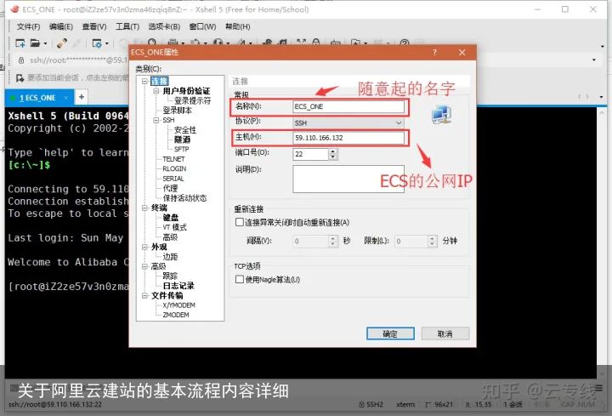Open the 帮助(H) menu
The width and height of the screenshot is (612, 416).
tap(238, 26)
